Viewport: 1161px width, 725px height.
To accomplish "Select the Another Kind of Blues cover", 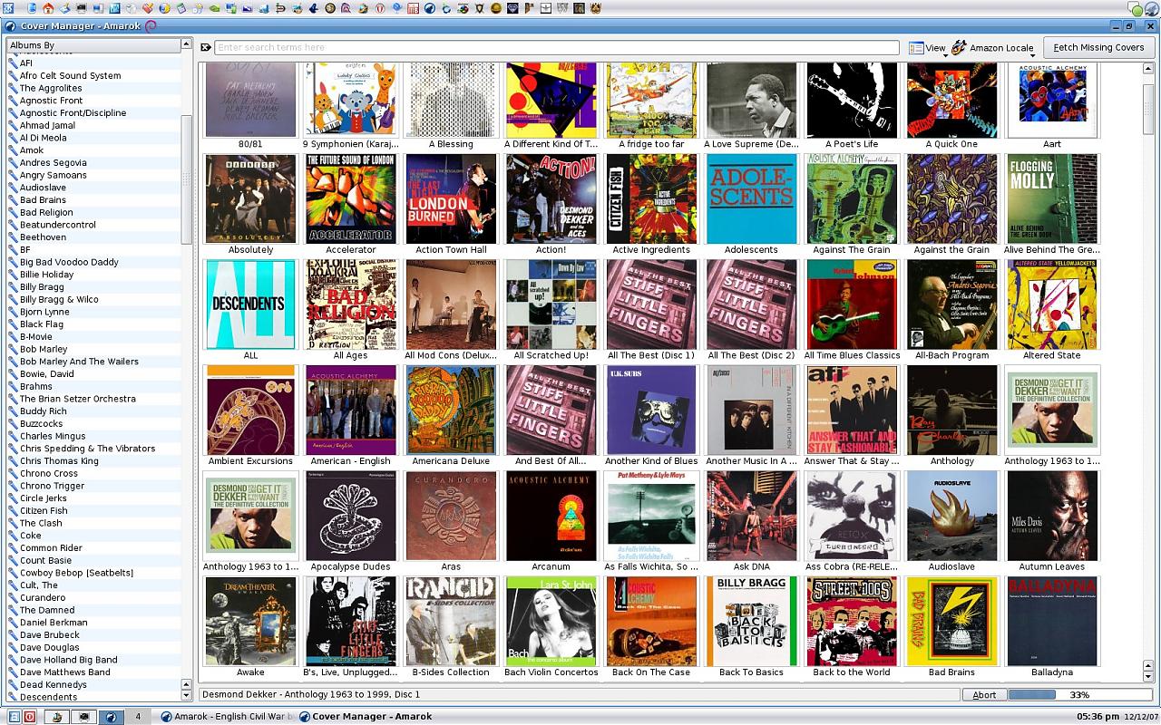I will tap(651, 411).
